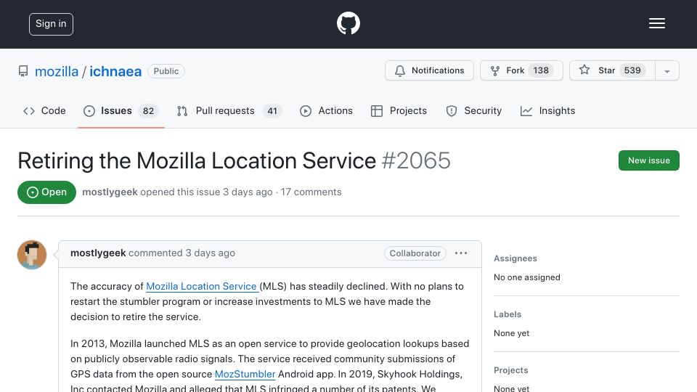The width and height of the screenshot is (697, 392).
Task: Open the Security tab
Action: pyautogui.click(x=474, y=110)
